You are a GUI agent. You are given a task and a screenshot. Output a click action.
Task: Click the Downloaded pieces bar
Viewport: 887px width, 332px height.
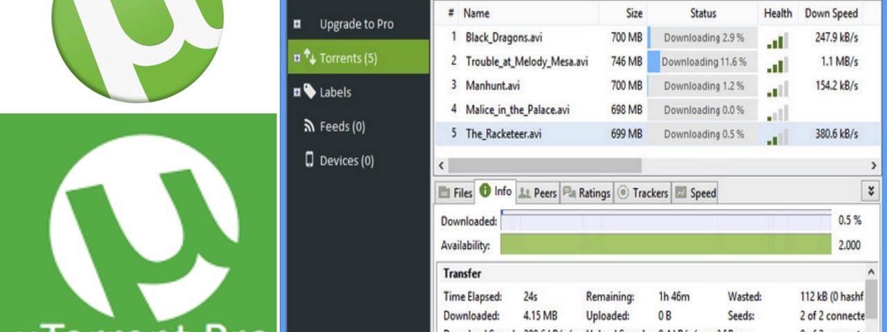pos(665,221)
